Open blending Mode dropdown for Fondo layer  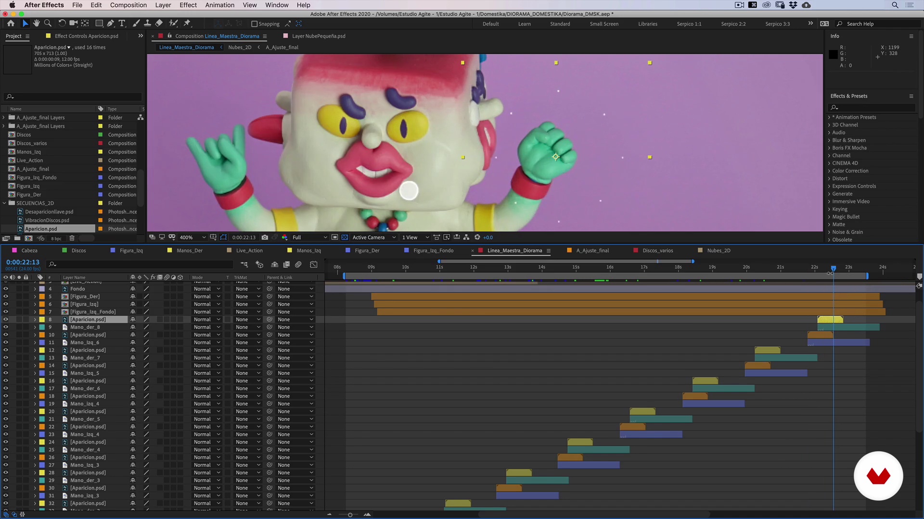click(x=206, y=289)
